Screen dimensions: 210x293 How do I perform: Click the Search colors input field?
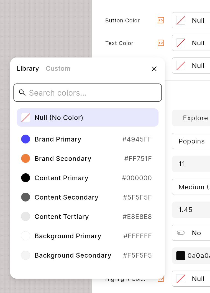coord(91,93)
